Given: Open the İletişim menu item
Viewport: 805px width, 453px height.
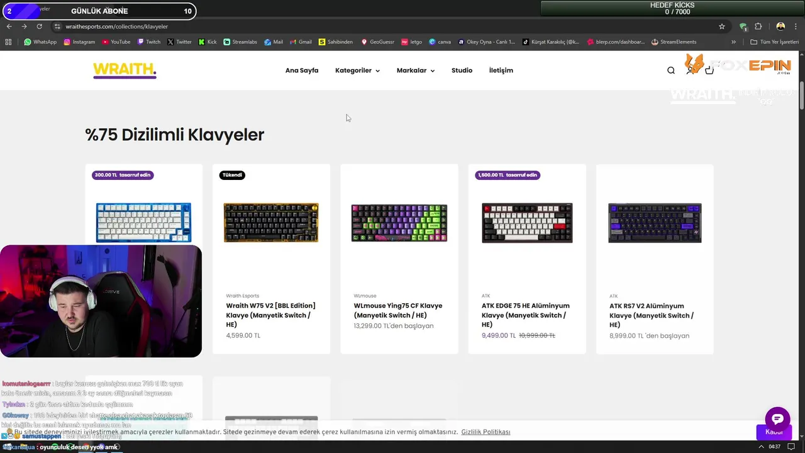Looking at the screenshot, I should (501, 70).
